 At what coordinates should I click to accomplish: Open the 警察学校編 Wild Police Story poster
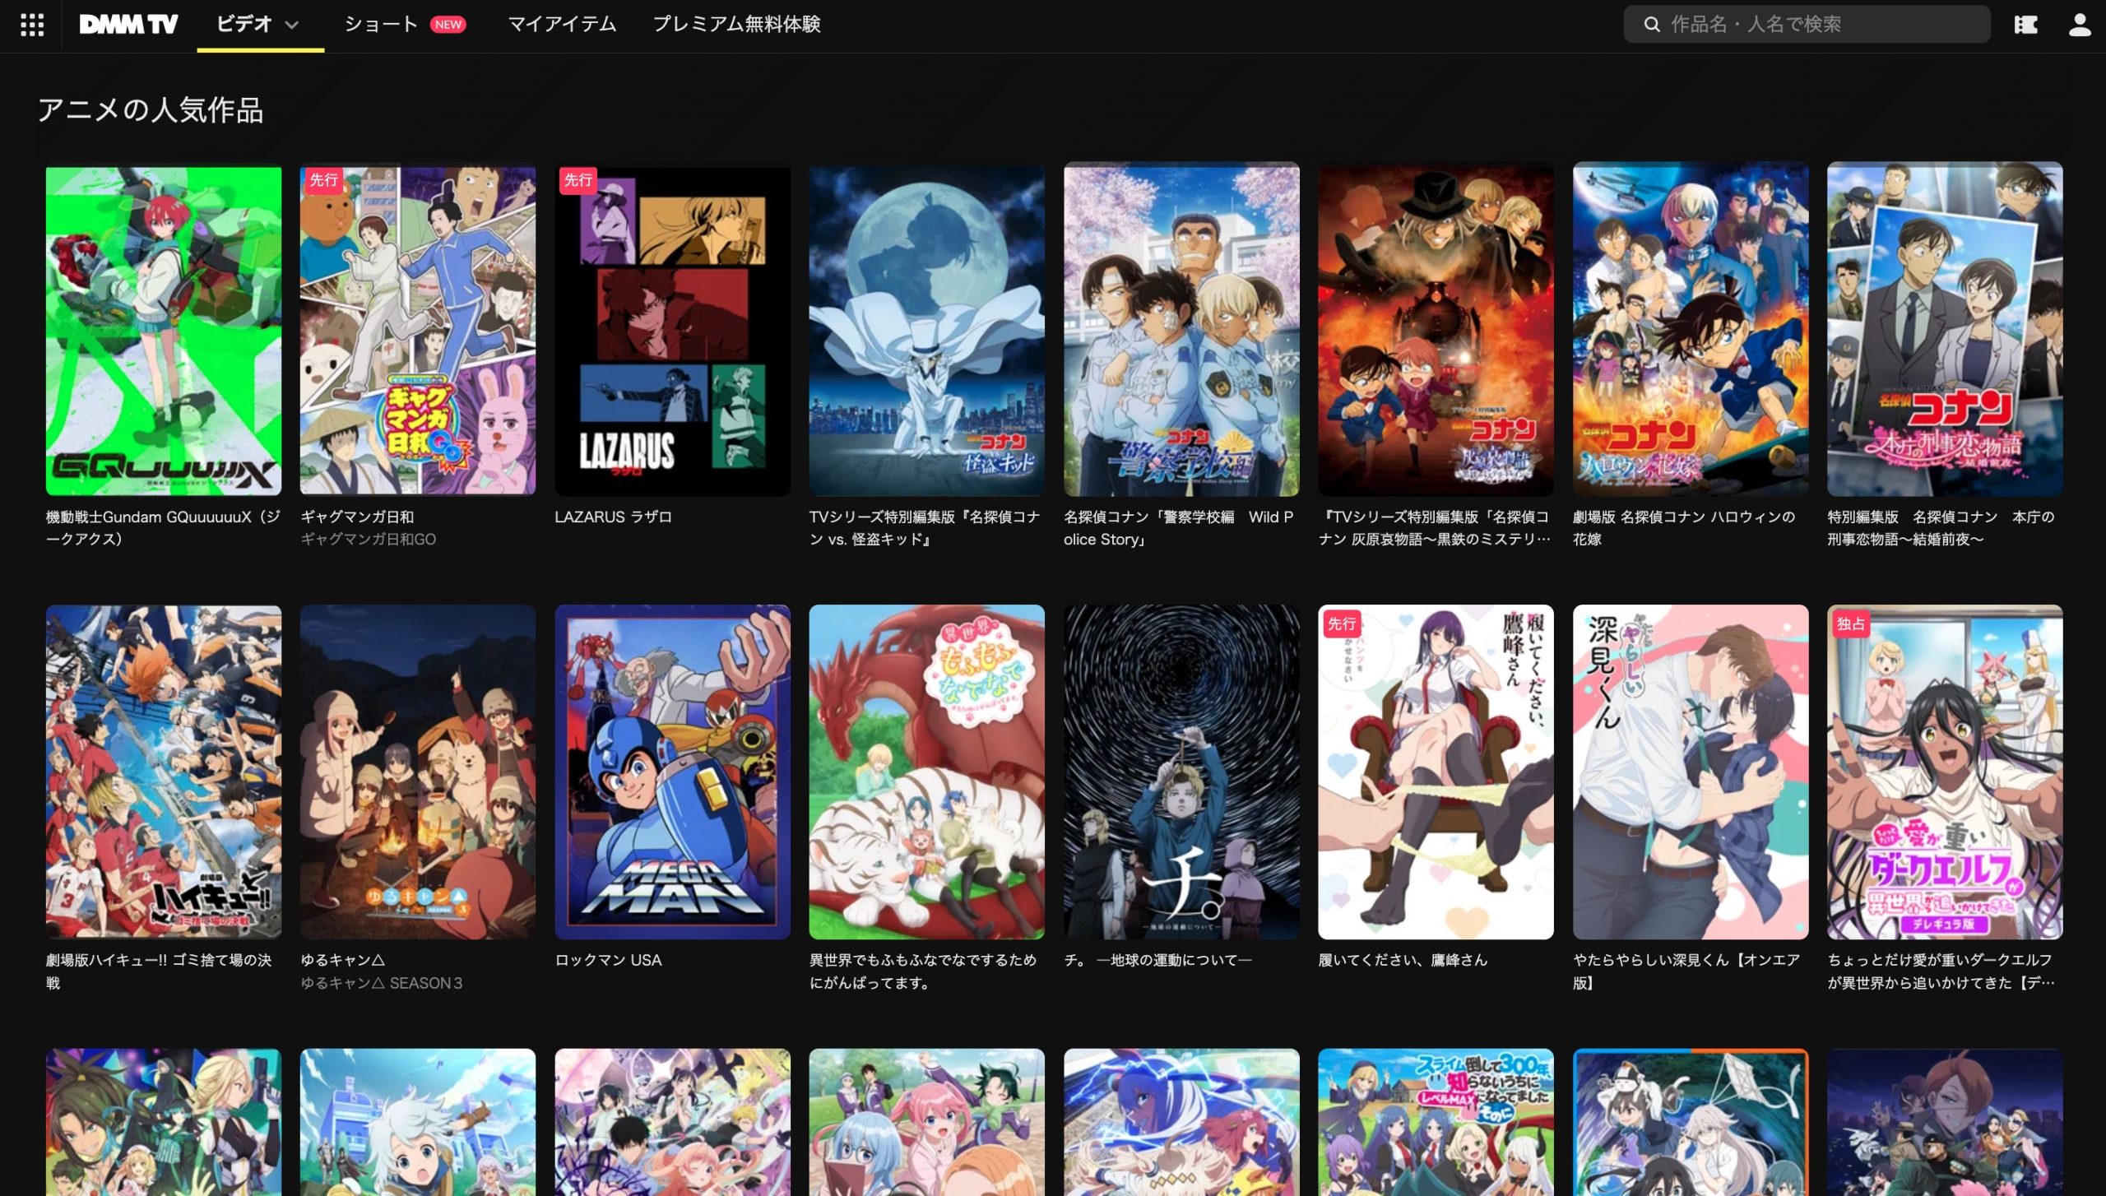(x=1181, y=330)
